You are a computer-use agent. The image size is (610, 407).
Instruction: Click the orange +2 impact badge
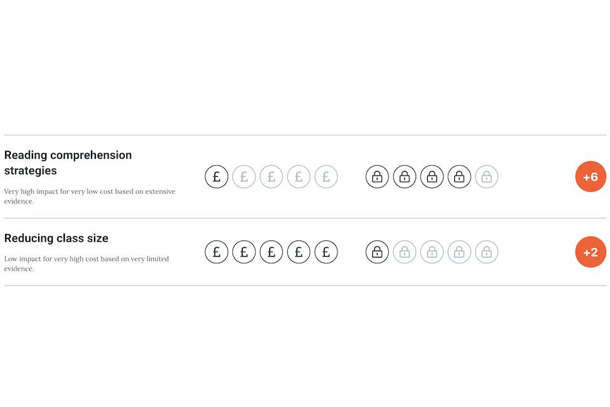click(x=590, y=252)
